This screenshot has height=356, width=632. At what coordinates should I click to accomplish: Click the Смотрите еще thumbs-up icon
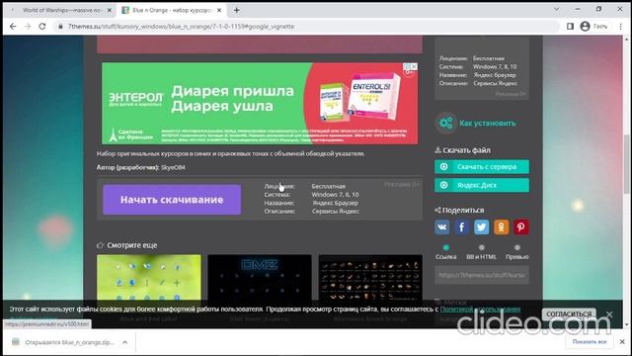(101, 245)
